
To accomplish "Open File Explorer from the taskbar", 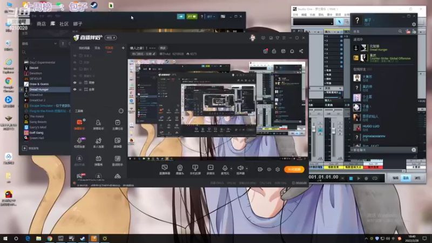I will (x=38, y=238).
